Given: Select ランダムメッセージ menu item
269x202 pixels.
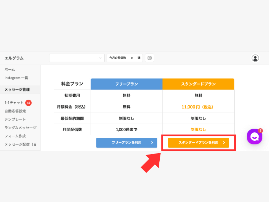Looking at the screenshot, I should (x=21, y=128).
